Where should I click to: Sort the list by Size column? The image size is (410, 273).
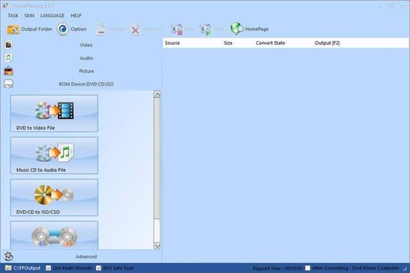(x=237, y=43)
